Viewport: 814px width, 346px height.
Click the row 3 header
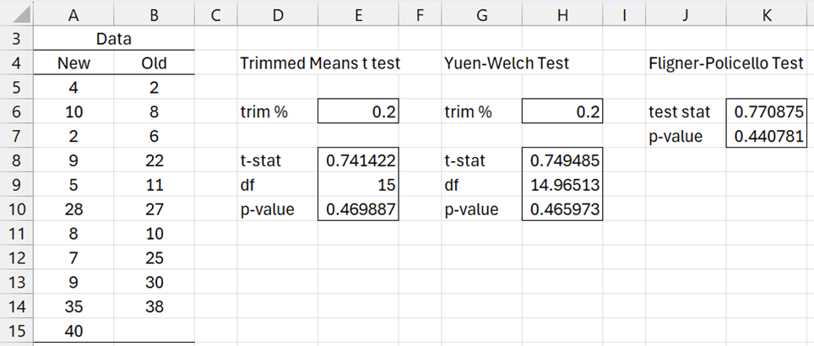17,38
